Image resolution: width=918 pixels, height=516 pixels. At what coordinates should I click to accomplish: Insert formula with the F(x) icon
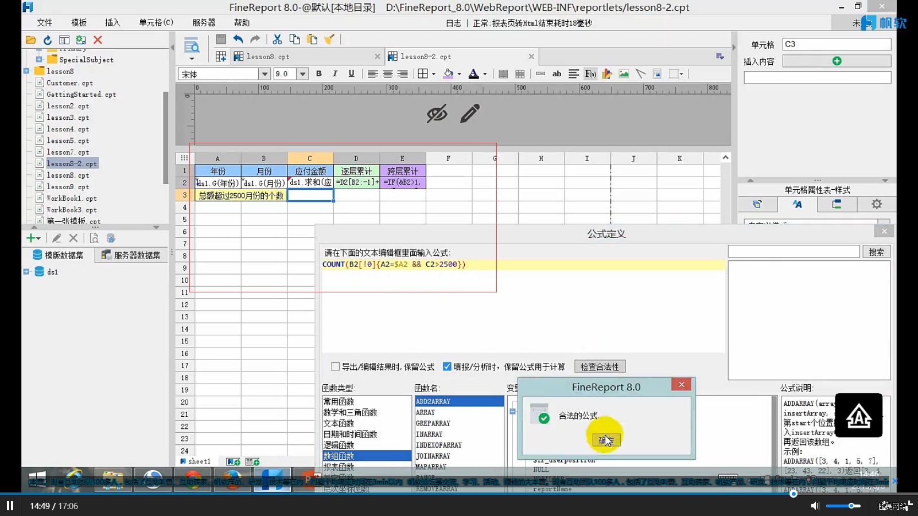[x=590, y=73]
